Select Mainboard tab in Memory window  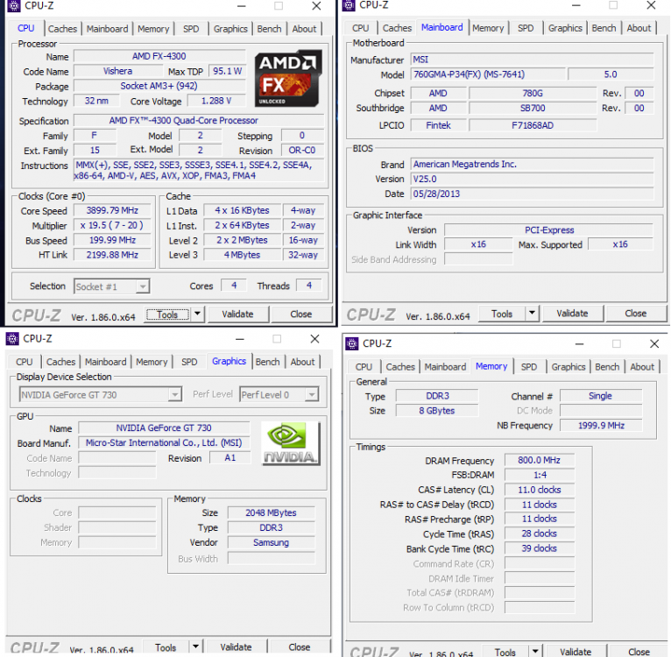(445, 367)
